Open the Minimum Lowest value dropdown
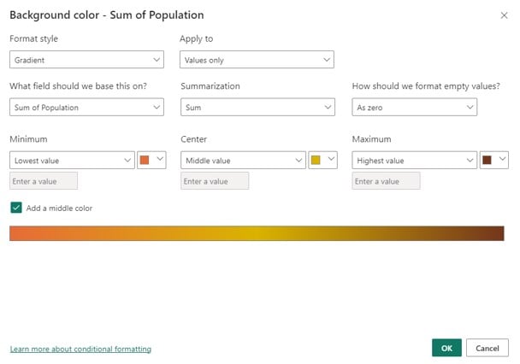This screenshot has height=364, width=520. (72, 161)
